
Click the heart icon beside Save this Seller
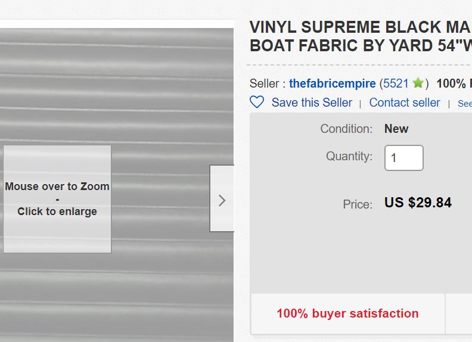[257, 102]
